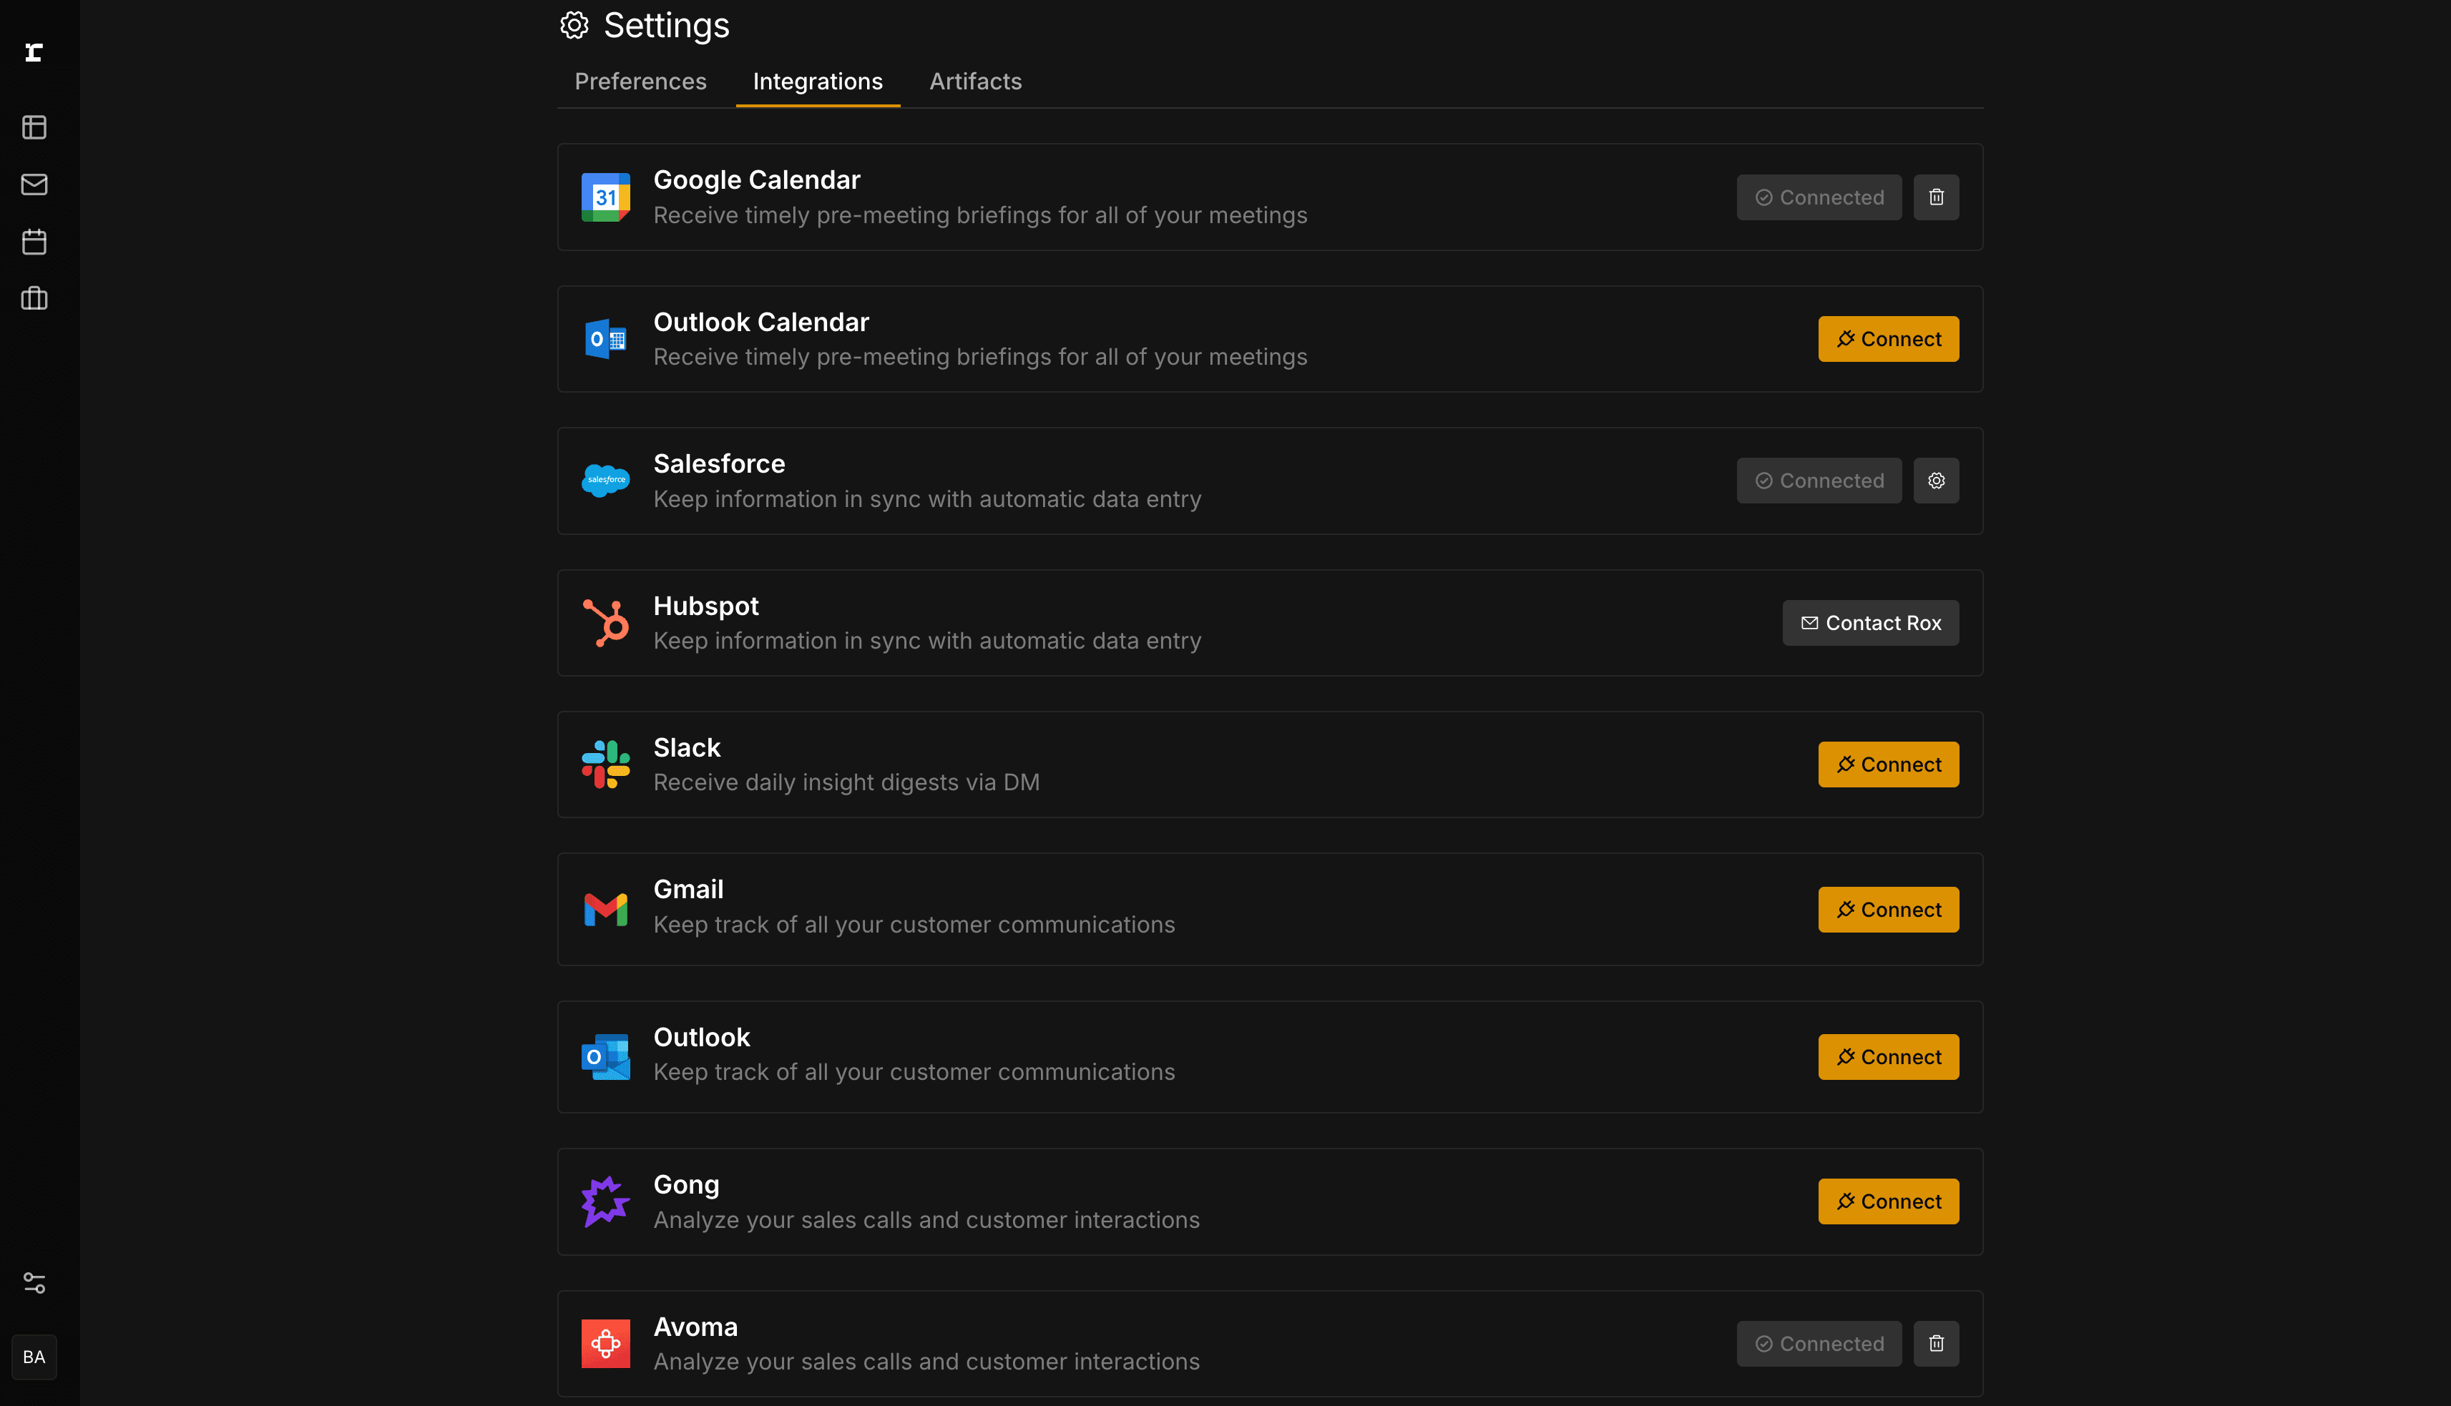Click the Rox logo in sidebar

pyautogui.click(x=34, y=52)
